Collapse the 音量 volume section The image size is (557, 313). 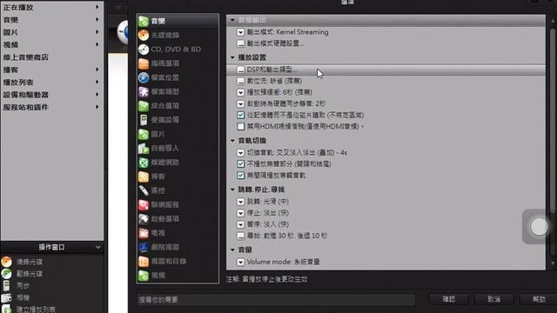(x=232, y=250)
